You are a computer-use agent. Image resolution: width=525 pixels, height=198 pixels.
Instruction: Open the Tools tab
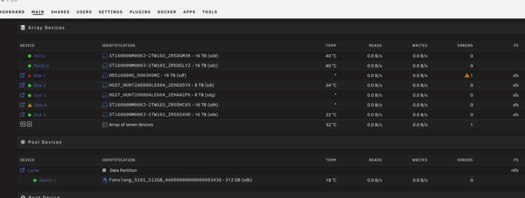(209, 12)
